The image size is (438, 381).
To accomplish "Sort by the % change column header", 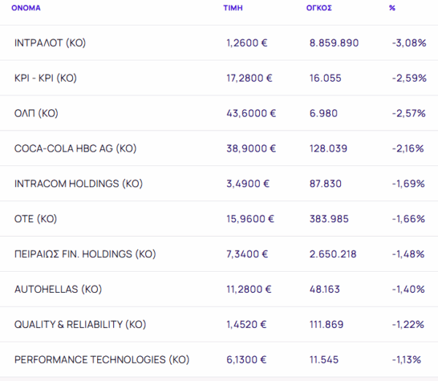I will pos(392,9).
